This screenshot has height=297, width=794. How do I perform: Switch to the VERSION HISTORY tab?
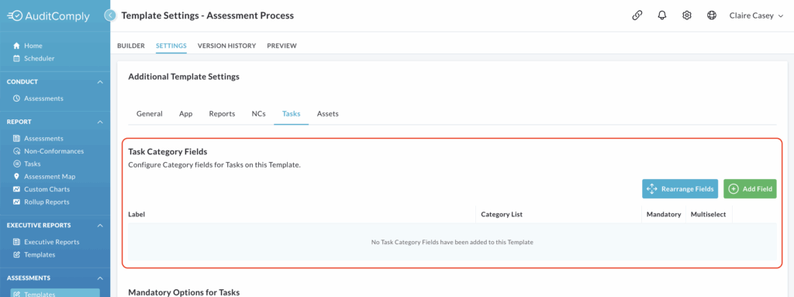[x=226, y=46]
